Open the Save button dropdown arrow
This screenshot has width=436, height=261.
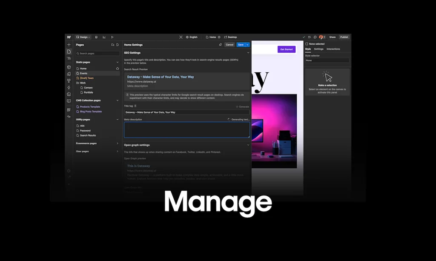click(x=247, y=45)
